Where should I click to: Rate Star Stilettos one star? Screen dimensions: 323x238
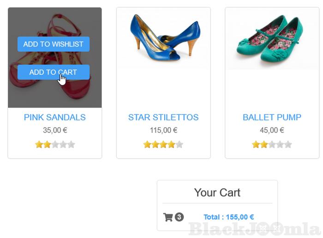[147, 144]
